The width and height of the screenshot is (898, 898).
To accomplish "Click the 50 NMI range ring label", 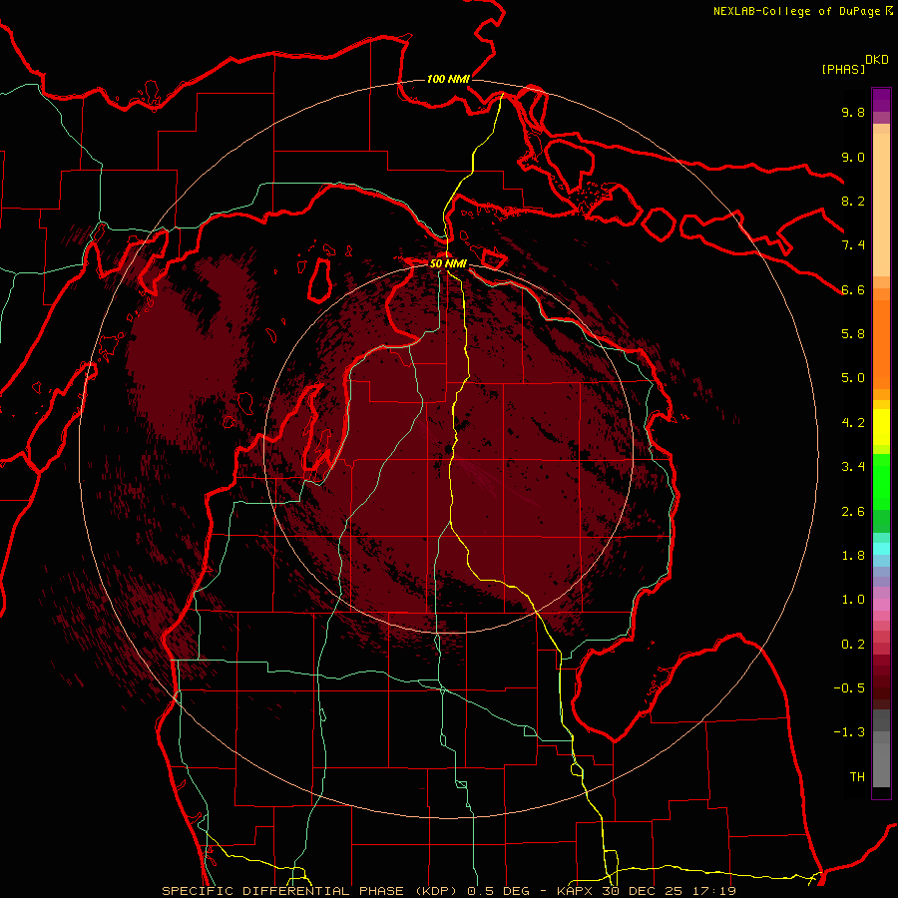I will click(448, 263).
